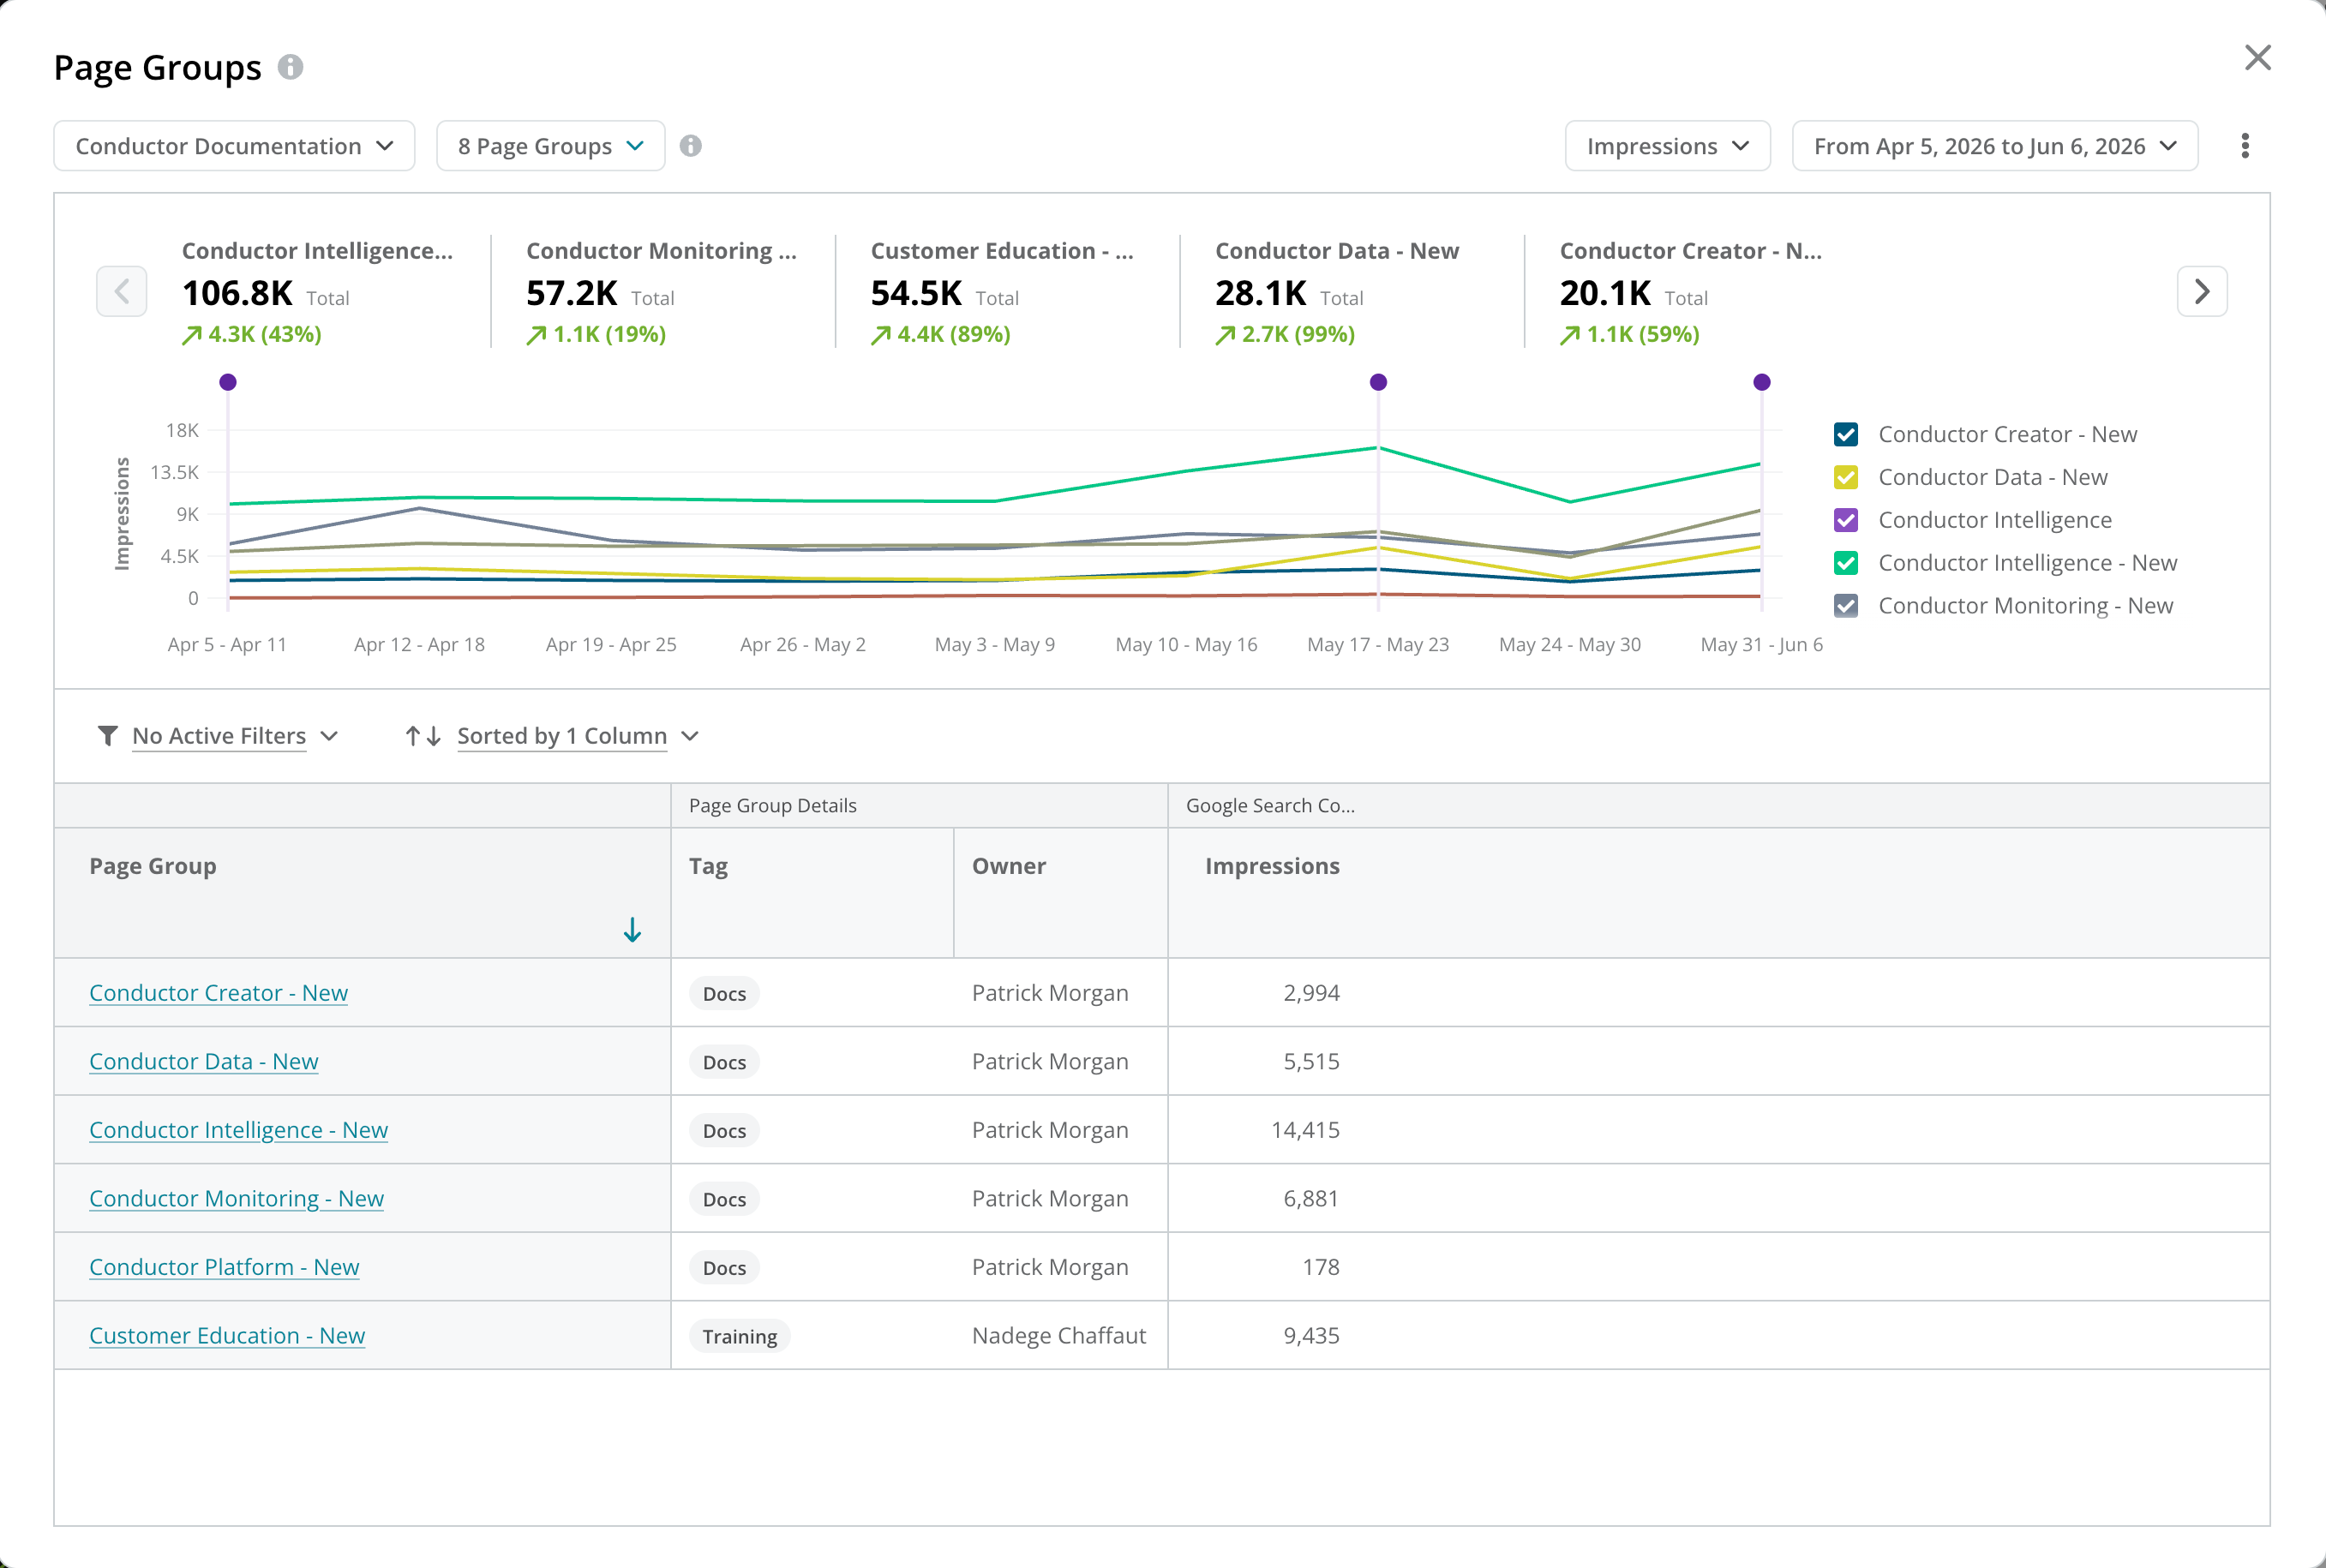The width and height of the screenshot is (2326, 1568).
Task: Click the Google Search Co... group header
Action: [1270, 806]
